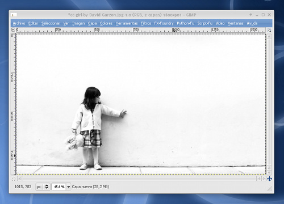Click the horizontal ruler at the 500 mark

point(94,30)
